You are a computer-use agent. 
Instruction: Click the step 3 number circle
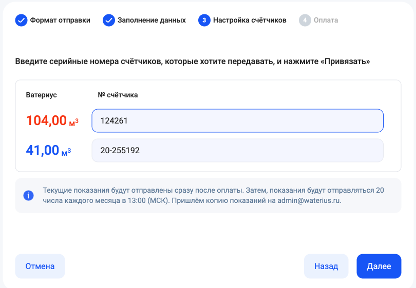204,20
